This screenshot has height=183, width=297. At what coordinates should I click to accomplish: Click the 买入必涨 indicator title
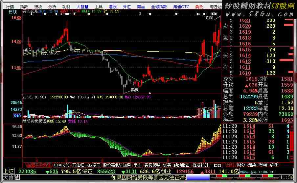[x=30, y=11]
